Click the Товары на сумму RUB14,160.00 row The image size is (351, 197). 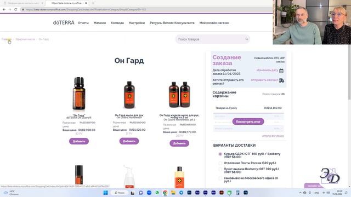[248, 108]
